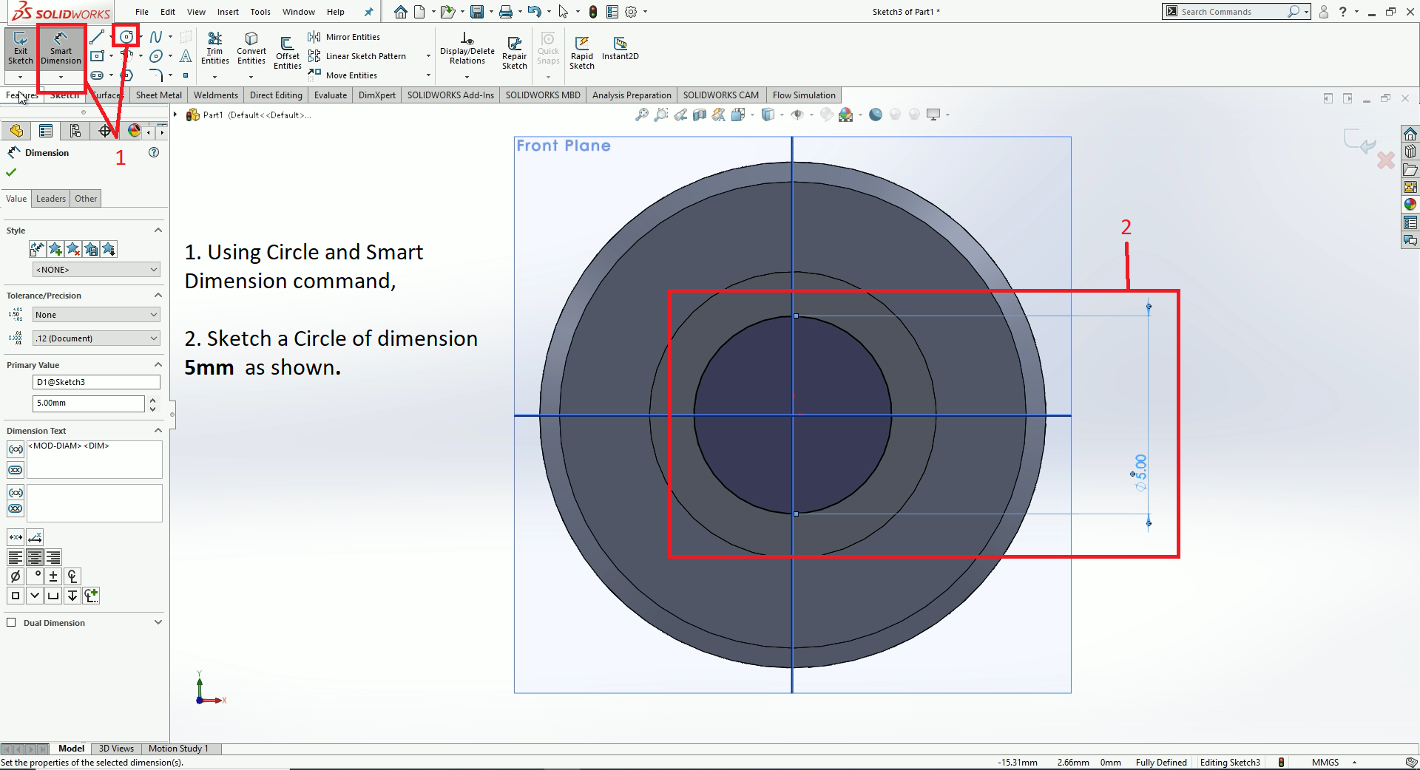
Task: Click the Trim Entities tool
Action: 214,47
